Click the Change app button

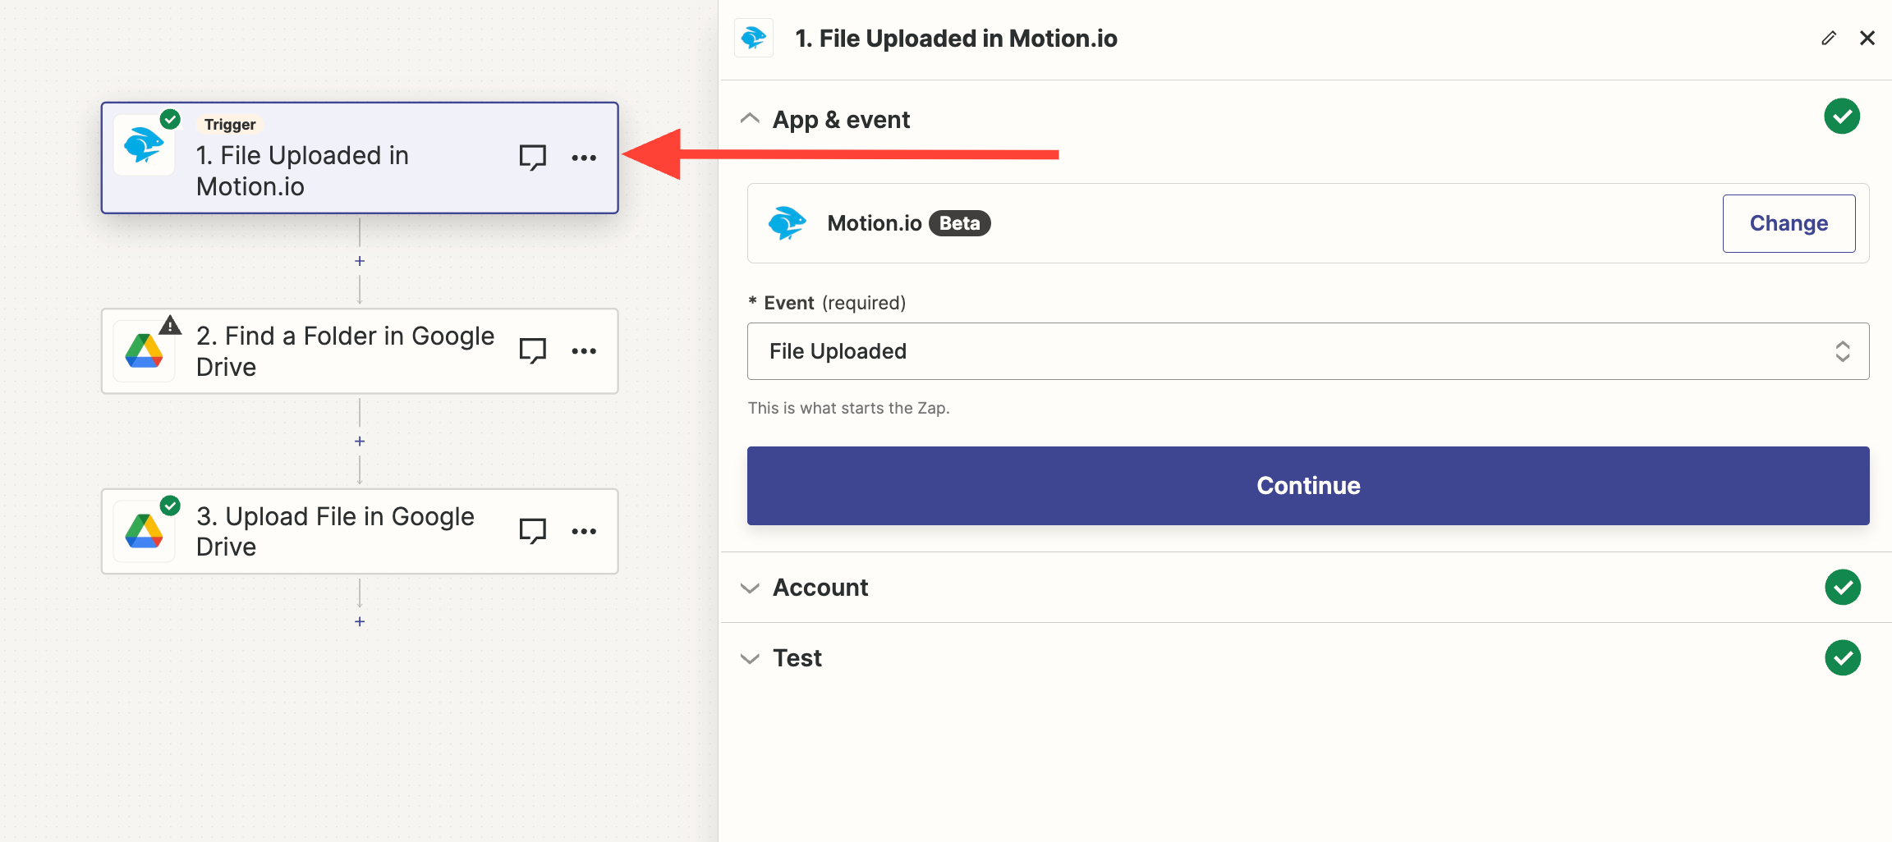(x=1788, y=223)
